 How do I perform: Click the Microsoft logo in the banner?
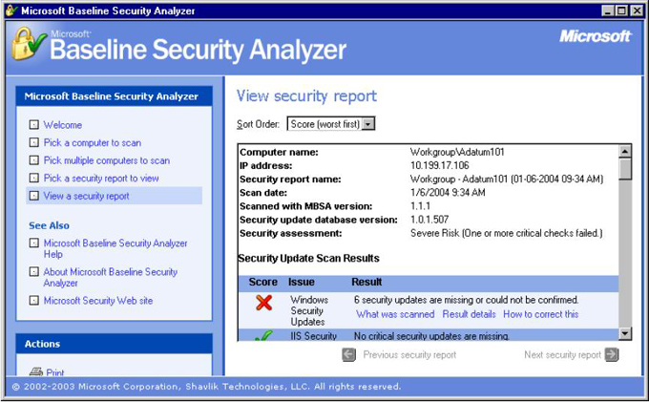click(596, 36)
